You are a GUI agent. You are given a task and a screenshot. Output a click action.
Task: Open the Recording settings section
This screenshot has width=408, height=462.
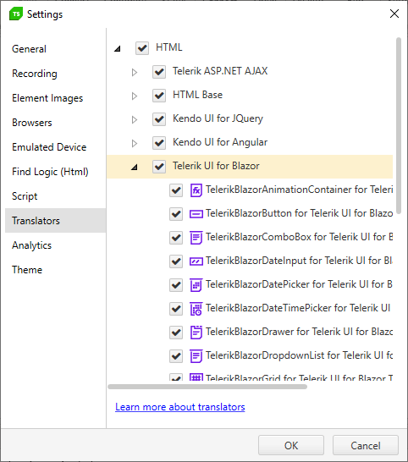tap(55, 74)
